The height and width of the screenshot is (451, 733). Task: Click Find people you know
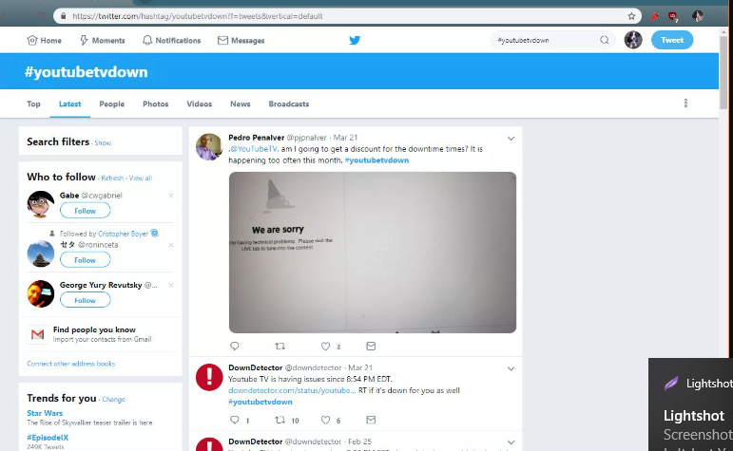[x=94, y=329]
